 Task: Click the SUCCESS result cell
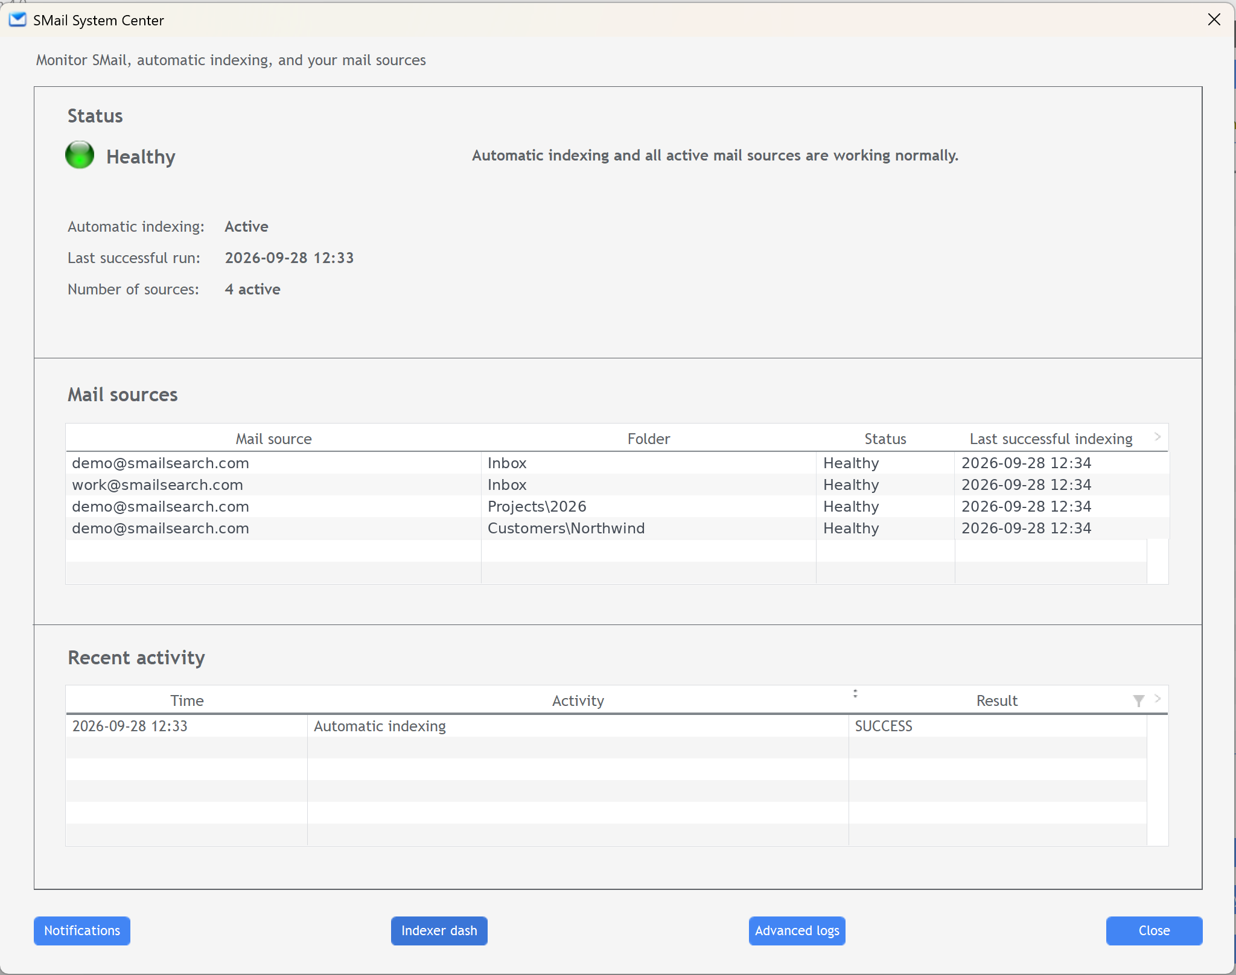(997, 726)
